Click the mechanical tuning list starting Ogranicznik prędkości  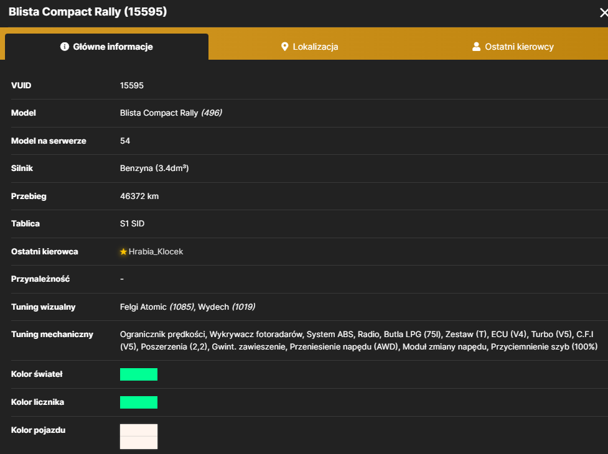(358, 341)
